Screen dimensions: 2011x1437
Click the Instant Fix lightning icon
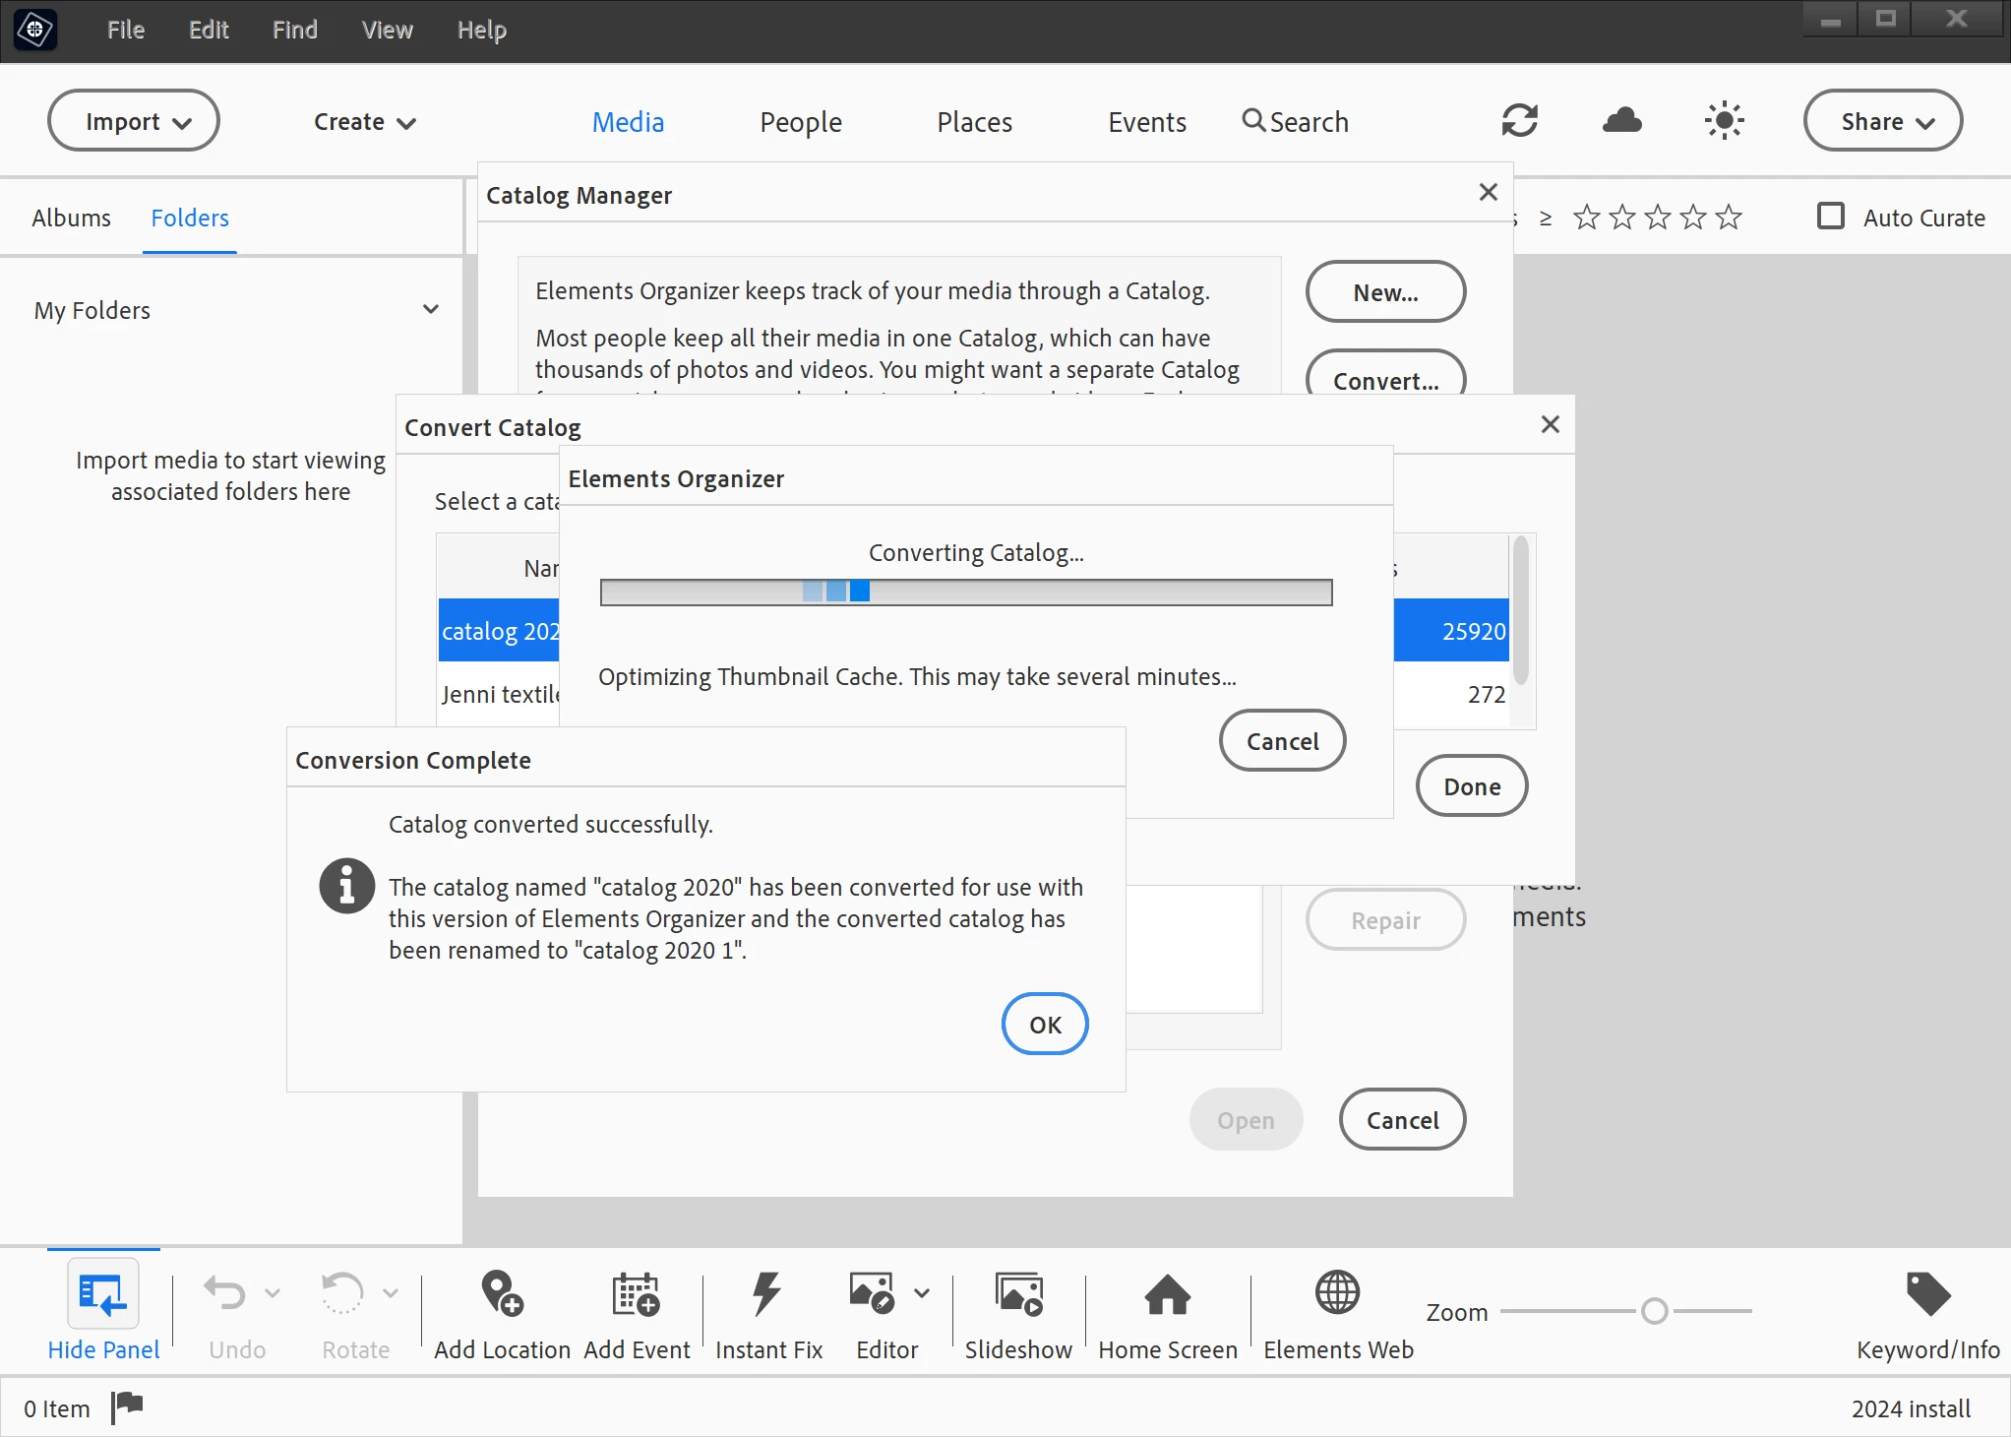766,1293
